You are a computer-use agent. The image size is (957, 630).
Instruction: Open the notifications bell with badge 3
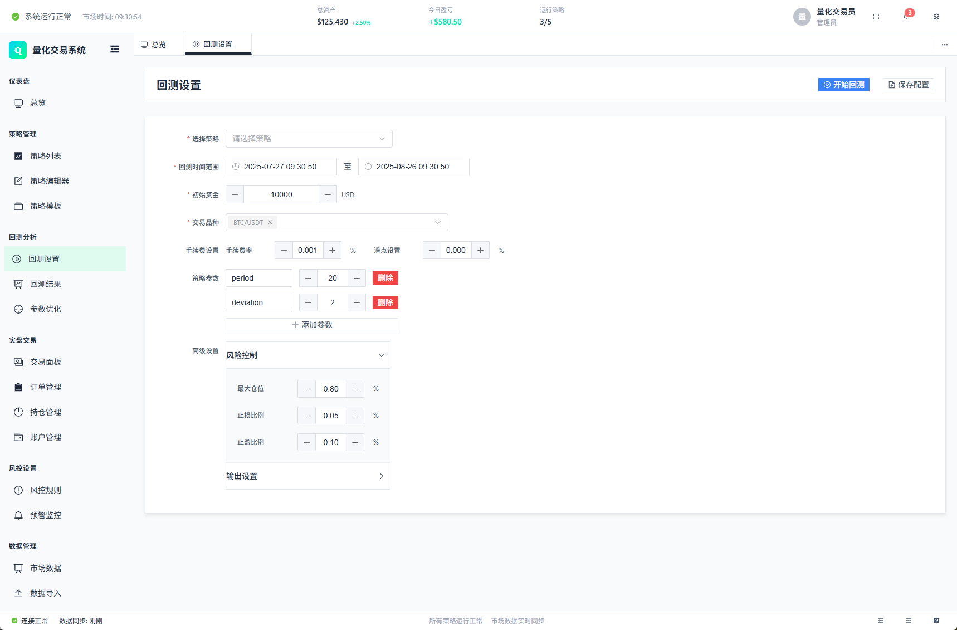coord(906,17)
